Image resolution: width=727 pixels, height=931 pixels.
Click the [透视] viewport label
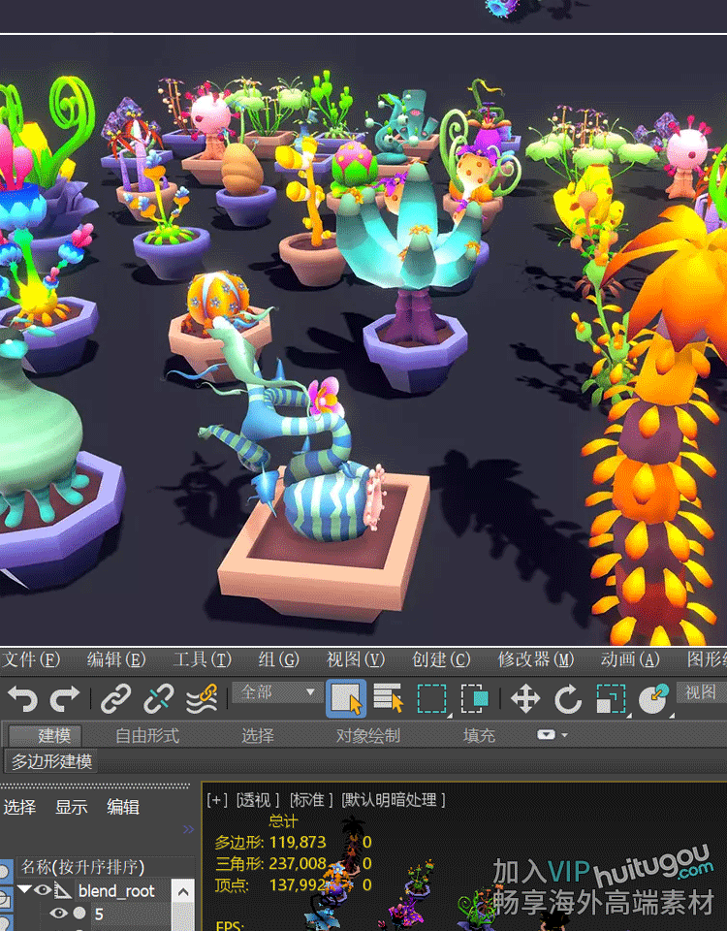pos(256,800)
